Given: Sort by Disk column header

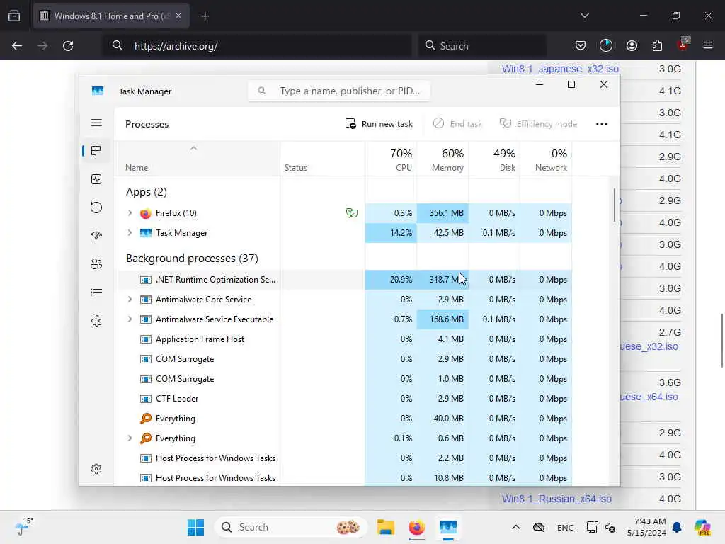Looking at the screenshot, I should 494,159.
